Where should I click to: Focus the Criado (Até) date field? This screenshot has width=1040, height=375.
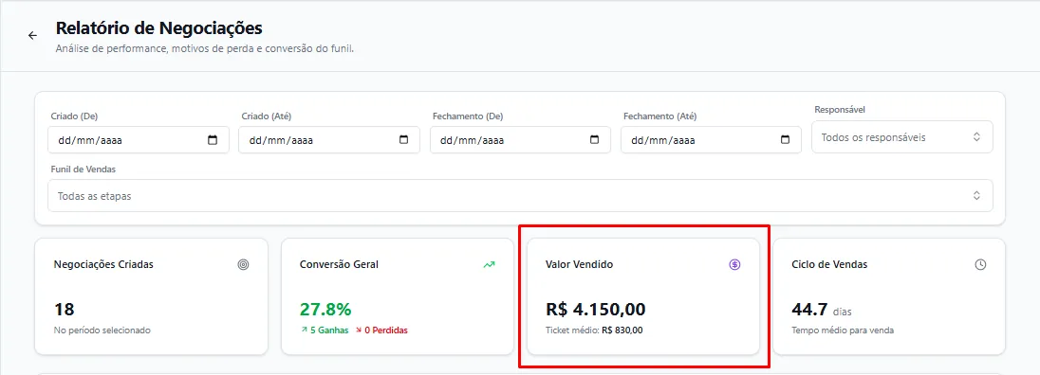click(x=329, y=140)
